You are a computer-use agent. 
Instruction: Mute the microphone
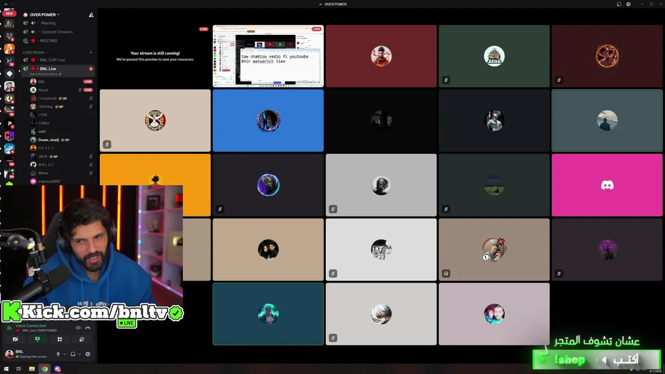58,354
